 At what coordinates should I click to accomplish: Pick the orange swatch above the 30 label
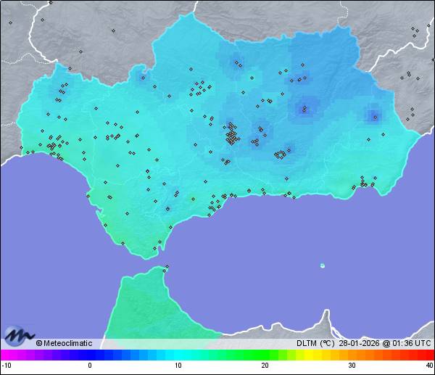click(x=351, y=355)
